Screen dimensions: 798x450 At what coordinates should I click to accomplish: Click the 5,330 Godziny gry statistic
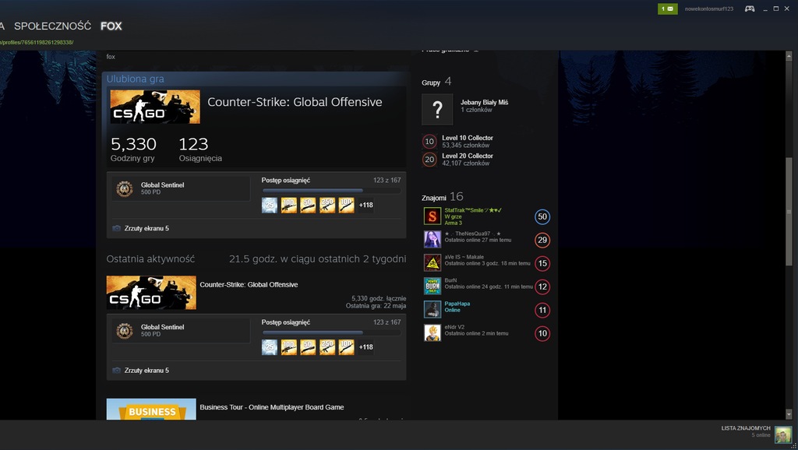[133, 149]
